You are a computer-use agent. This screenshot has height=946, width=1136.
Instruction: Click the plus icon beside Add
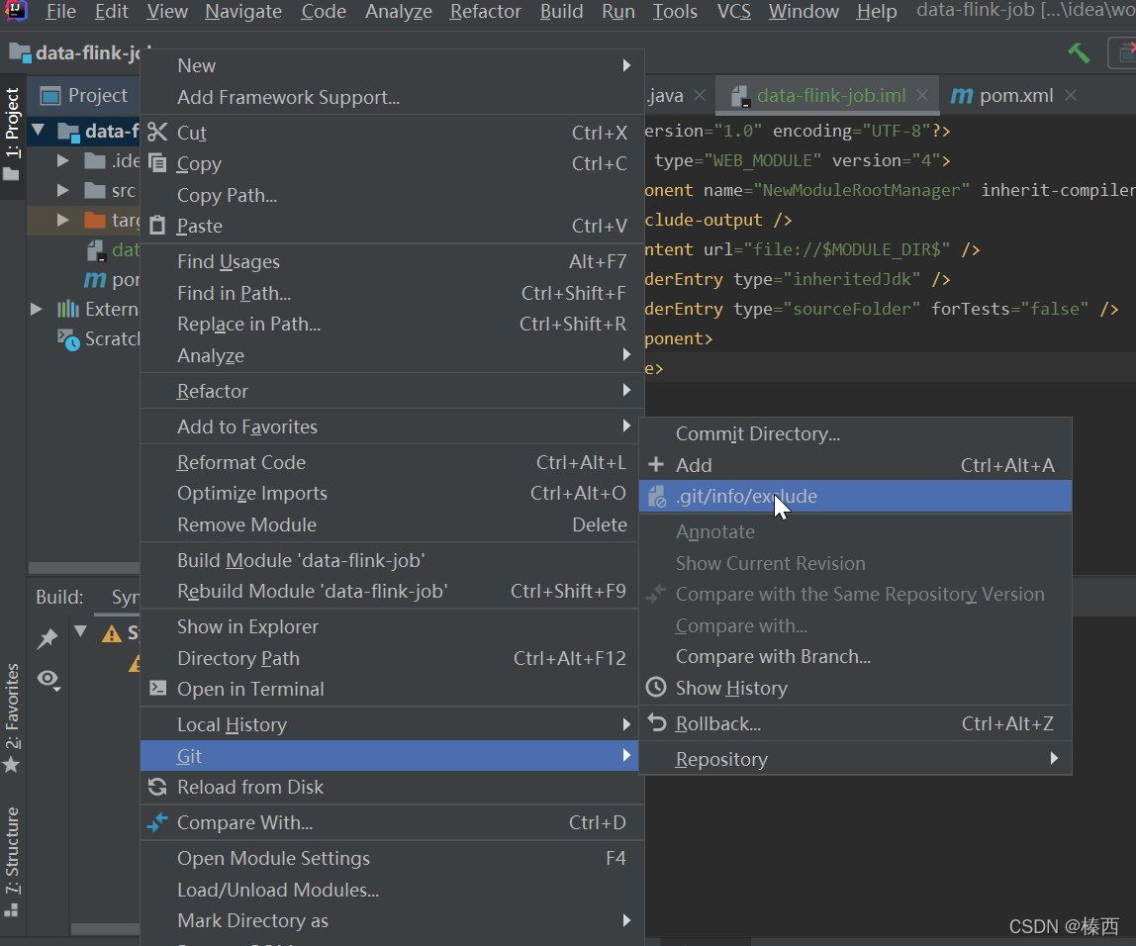(x=656, y=465)
